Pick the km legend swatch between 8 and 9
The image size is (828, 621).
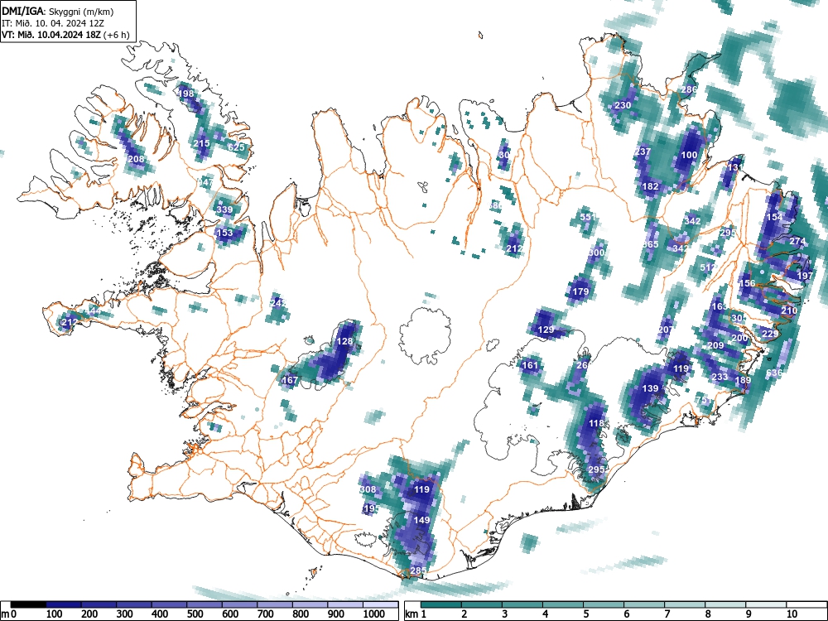(x=725, y=604)
